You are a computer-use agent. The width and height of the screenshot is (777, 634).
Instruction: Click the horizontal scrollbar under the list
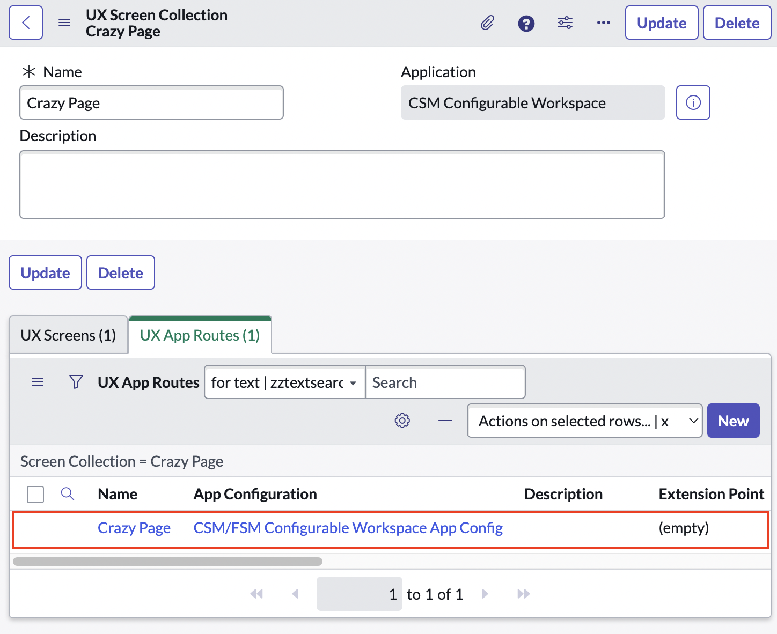click(x=167, y=562)
